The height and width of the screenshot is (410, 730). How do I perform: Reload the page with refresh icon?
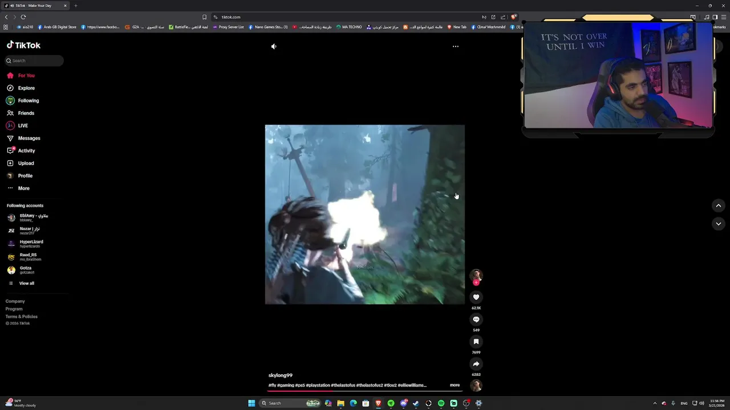click(23, 17)
